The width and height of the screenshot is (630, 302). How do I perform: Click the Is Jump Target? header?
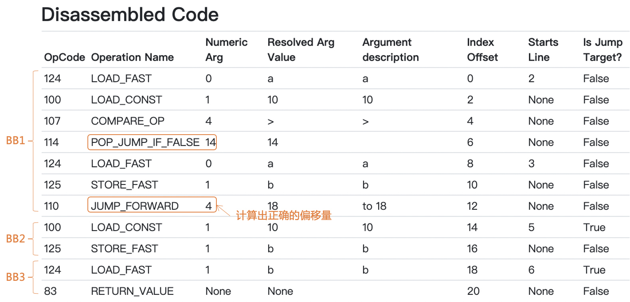602,50
